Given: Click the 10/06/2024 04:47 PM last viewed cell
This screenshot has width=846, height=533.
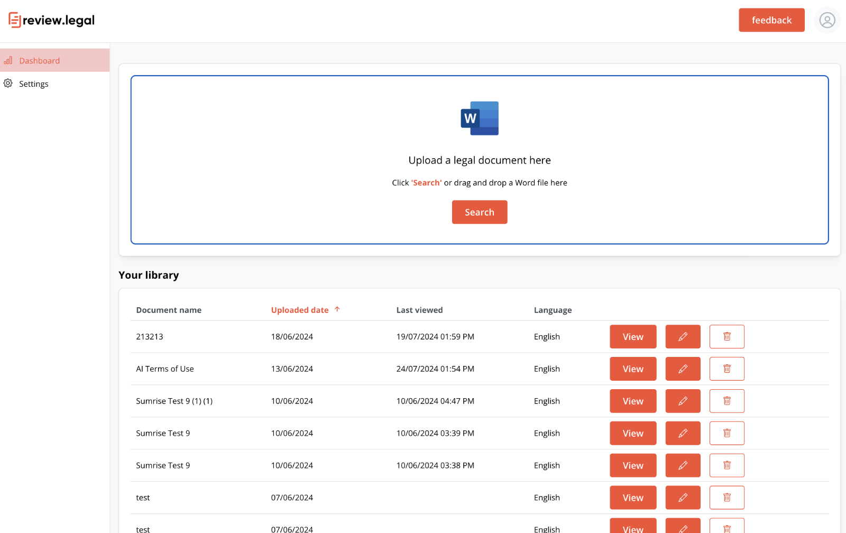Looking at the screenshot, I should (x=435, y=401).
